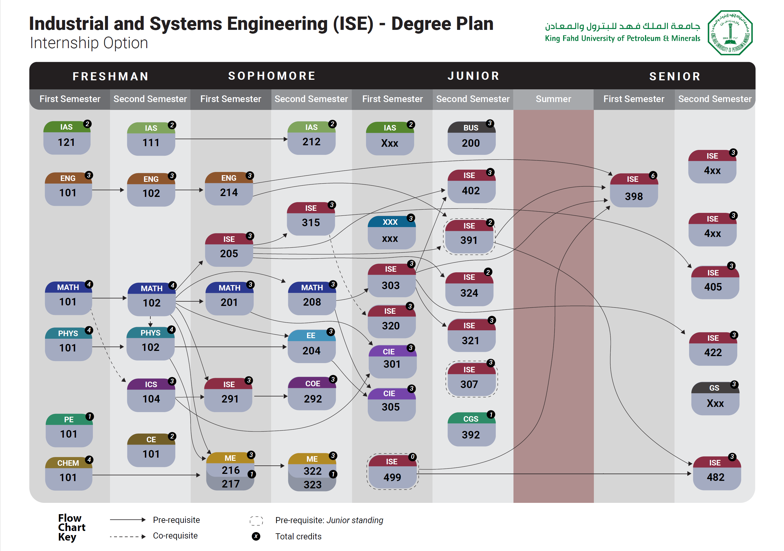Select the ME 216 217 course block
Image resolution: width=784 pixels, height=551 pixels.
click(x=230, y=472)
